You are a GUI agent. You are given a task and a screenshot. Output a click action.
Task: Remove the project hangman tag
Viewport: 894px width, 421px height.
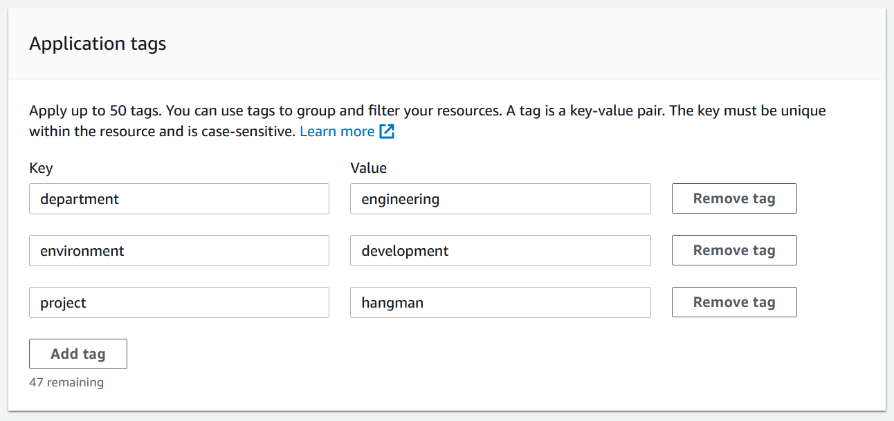[733, 303]
